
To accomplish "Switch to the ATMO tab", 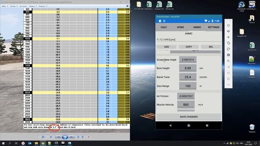I will tap(180, 27).
